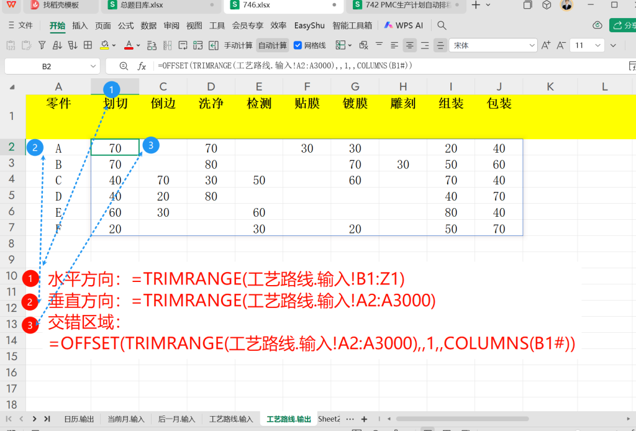
Task: Click the add new sheet plus icon
Action: pos(364,419)
